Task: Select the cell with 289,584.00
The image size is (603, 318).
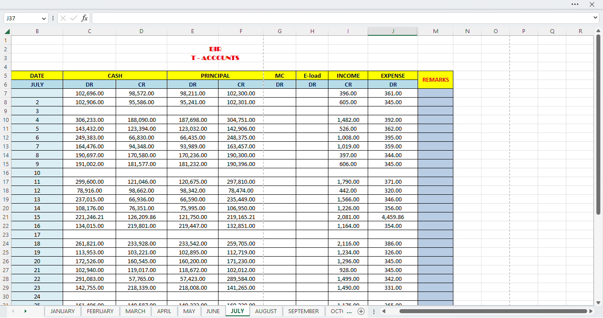Action: [241, 279]
